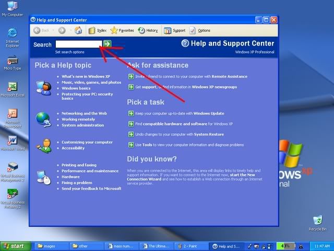Open the Windows XP newsgroups link
This screenshot has width=334, height=251.
click(214, 87)
